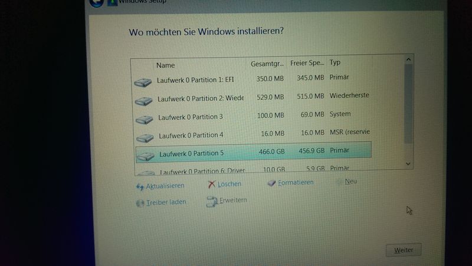The image size is (472, 266).
Task: Extend the partition with Erweitern
Action: 233,200
